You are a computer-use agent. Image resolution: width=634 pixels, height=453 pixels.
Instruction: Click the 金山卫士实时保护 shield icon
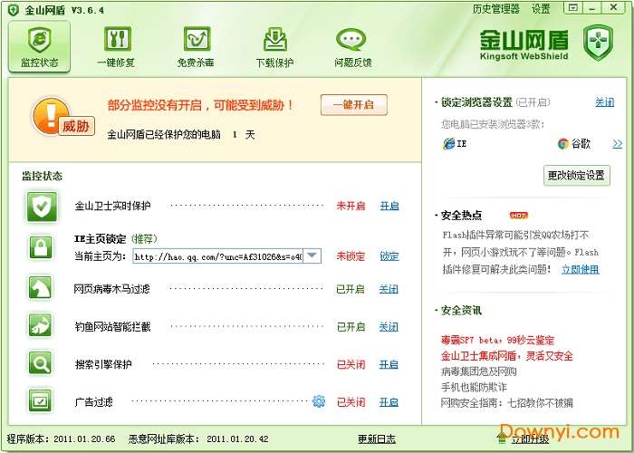click(42, 207)
